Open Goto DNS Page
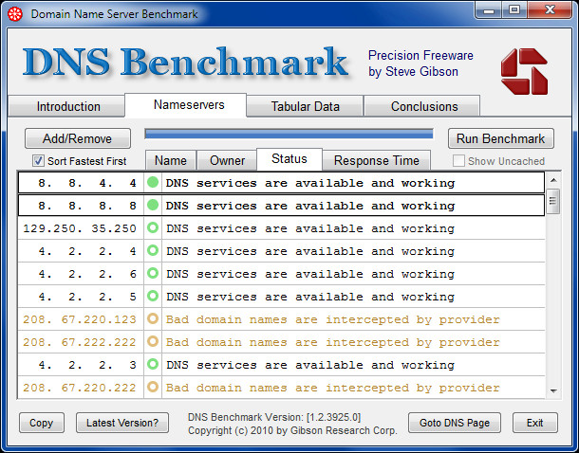 click(455, 423)
